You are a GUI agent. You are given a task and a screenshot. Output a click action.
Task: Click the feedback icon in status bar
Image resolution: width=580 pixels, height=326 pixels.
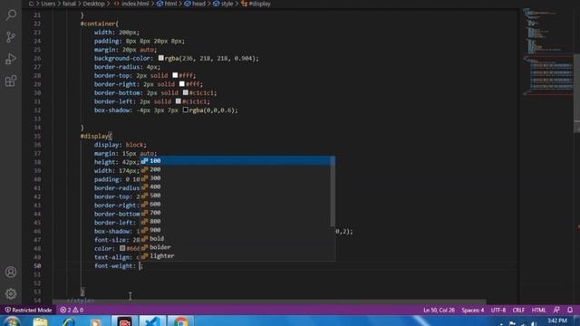[556, 310]
